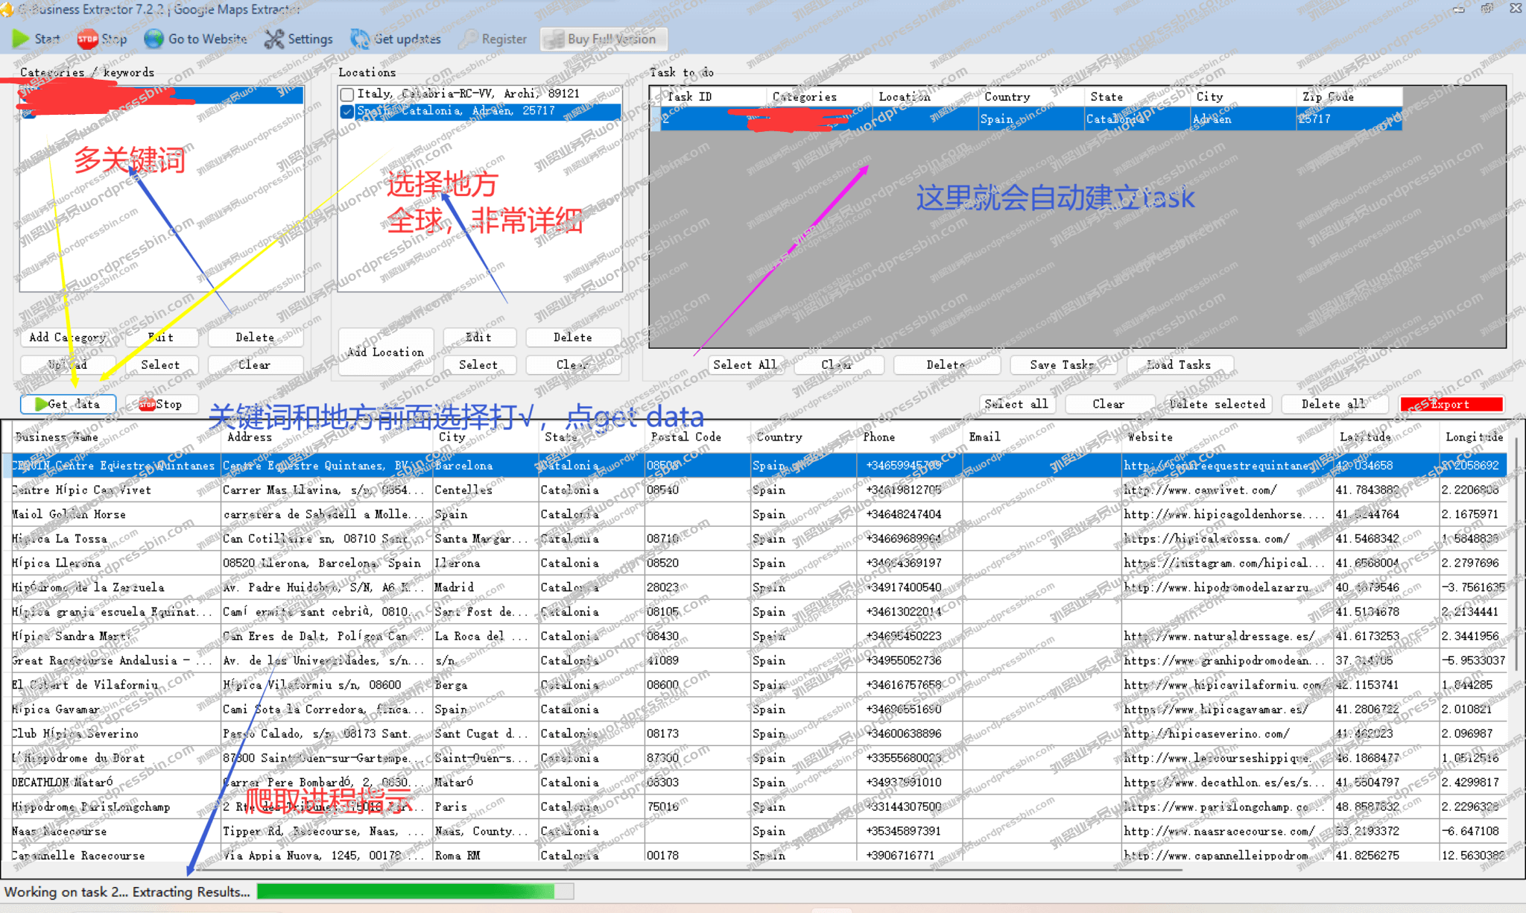Open Register using the key icon
The image size is (1526, 913).
468,39
